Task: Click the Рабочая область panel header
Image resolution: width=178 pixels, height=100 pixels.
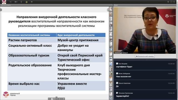Action: (x=56, y=5)
